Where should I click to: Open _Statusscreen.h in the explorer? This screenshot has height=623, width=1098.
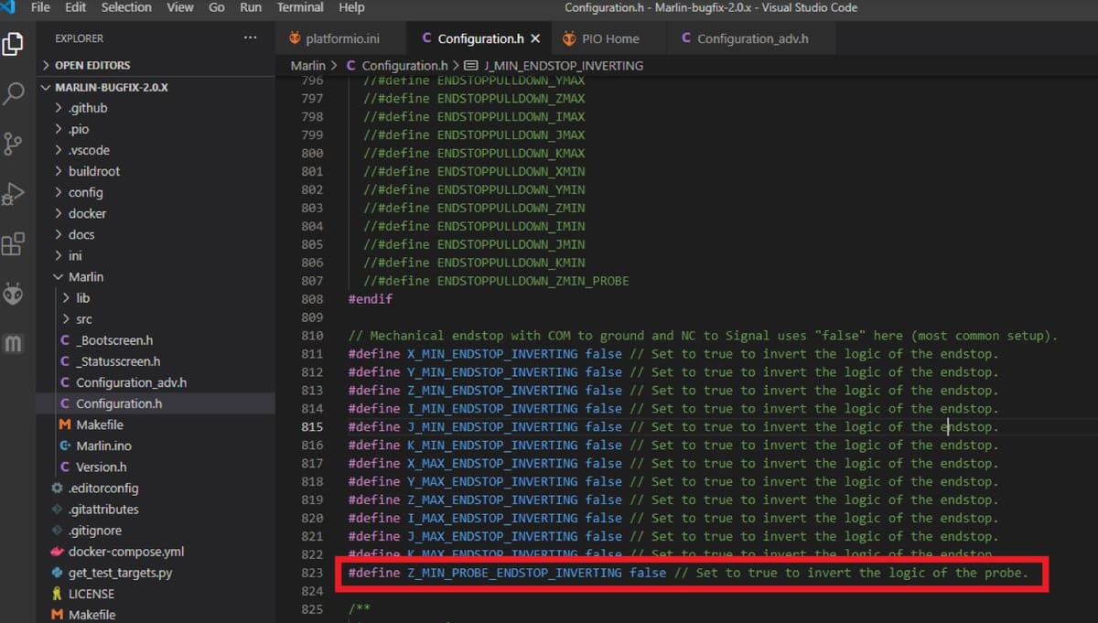click(156, 361)
